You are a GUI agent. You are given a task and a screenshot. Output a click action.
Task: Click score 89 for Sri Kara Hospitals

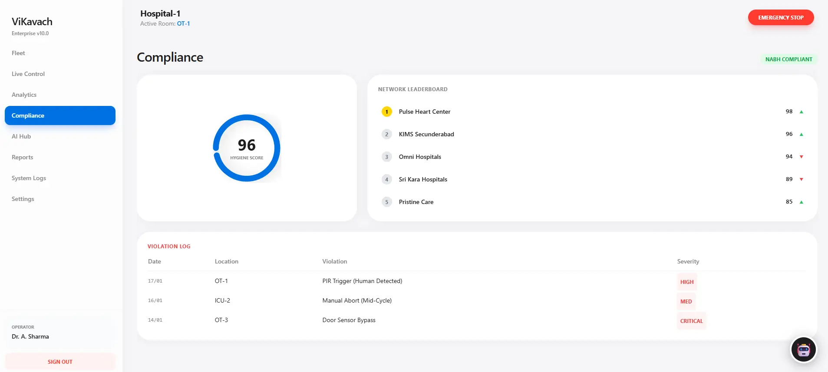[789, 179]
